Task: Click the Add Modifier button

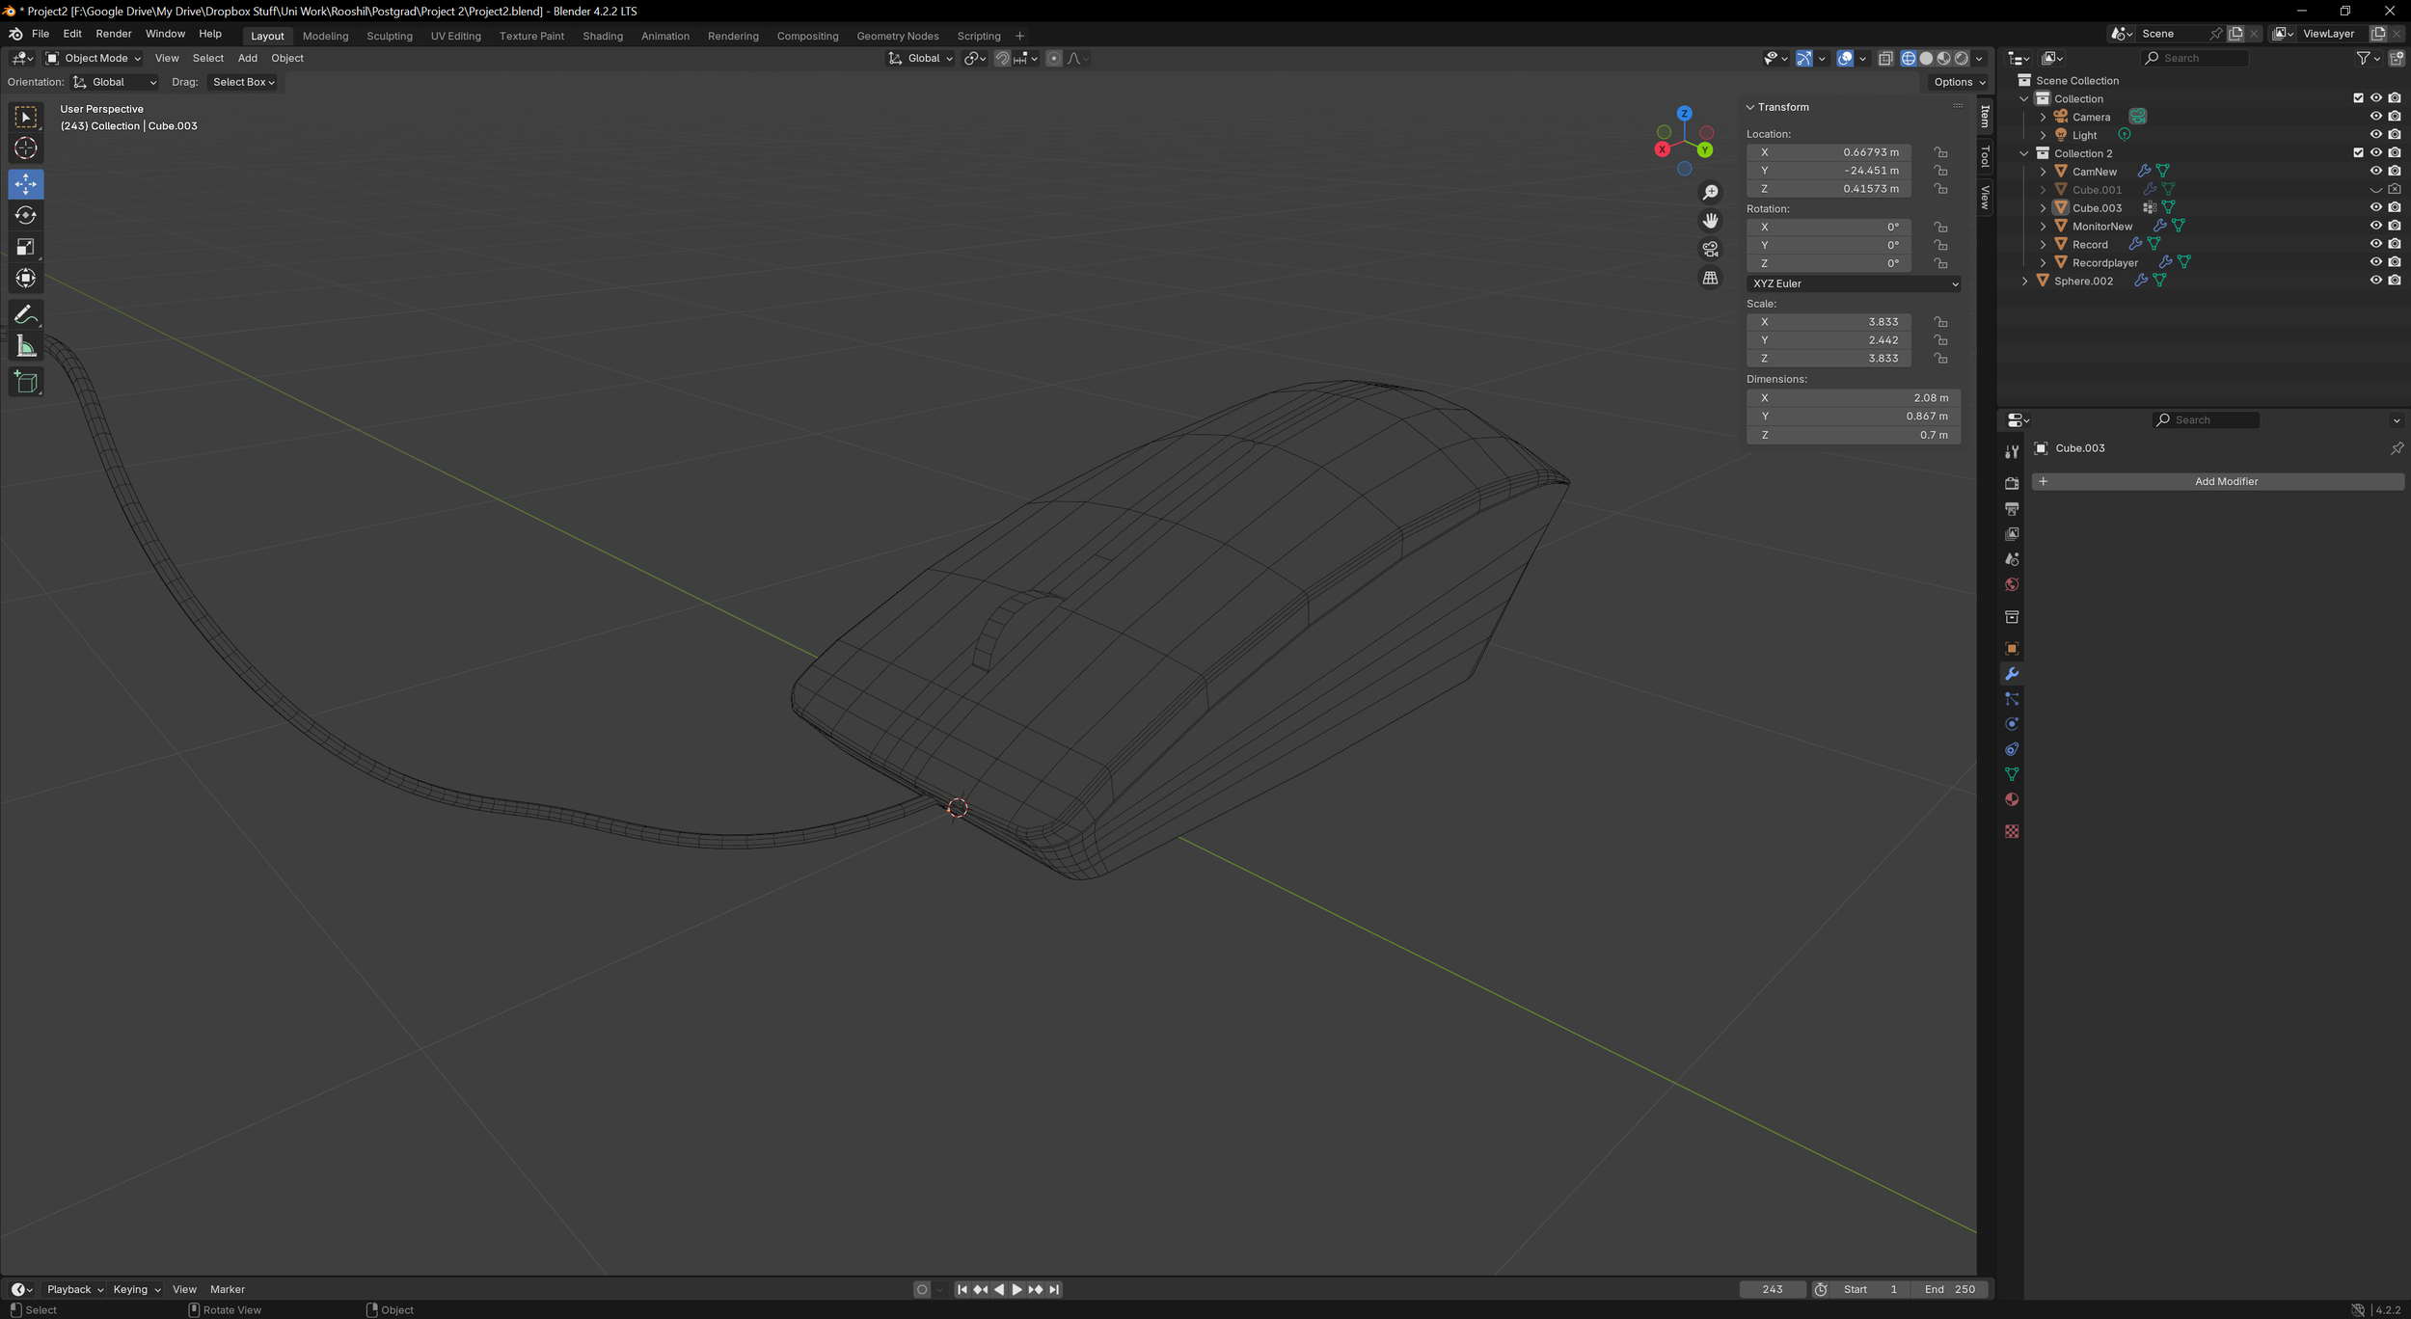Action: tap(2216, 481)
